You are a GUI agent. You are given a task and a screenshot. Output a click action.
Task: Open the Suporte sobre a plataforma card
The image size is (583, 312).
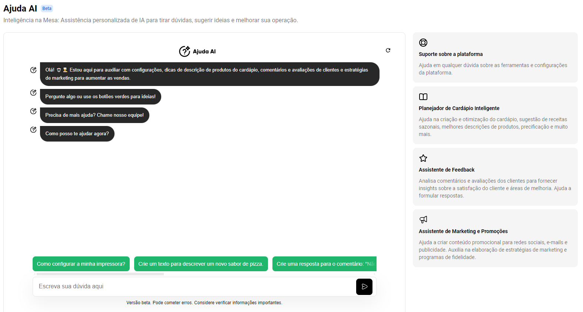tap(495, 57)
